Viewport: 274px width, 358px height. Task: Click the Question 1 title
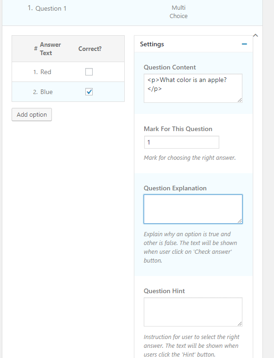(51, 8)
